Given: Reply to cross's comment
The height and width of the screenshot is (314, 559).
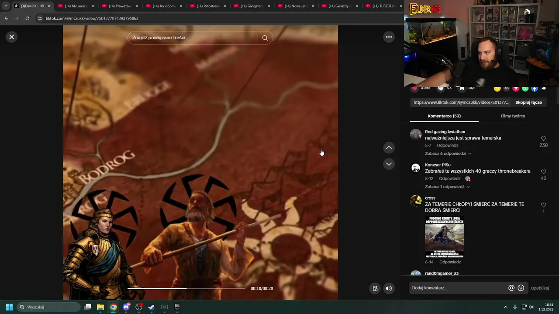Looking at the screenshot, I should [x=450, y=262].
